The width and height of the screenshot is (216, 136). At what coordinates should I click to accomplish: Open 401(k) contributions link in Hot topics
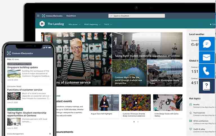click(201, 121)
